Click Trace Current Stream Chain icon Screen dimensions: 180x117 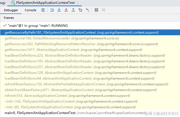(103, 10)
